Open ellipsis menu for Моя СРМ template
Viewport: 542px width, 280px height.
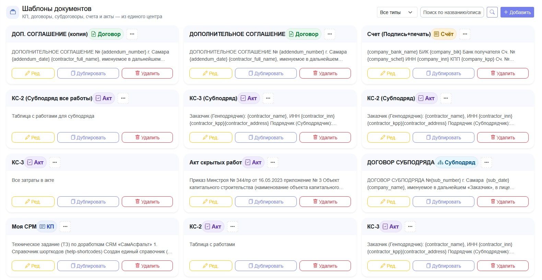point(65,226)
